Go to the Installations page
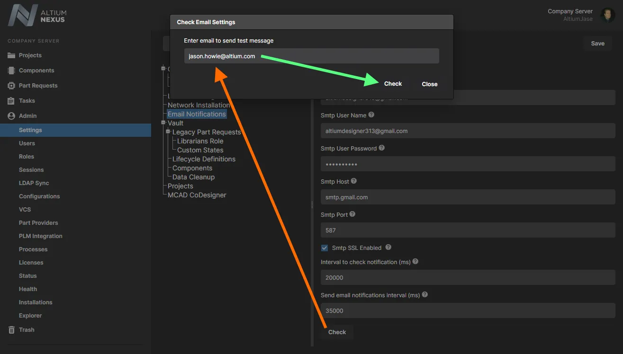 coord(36,302)
